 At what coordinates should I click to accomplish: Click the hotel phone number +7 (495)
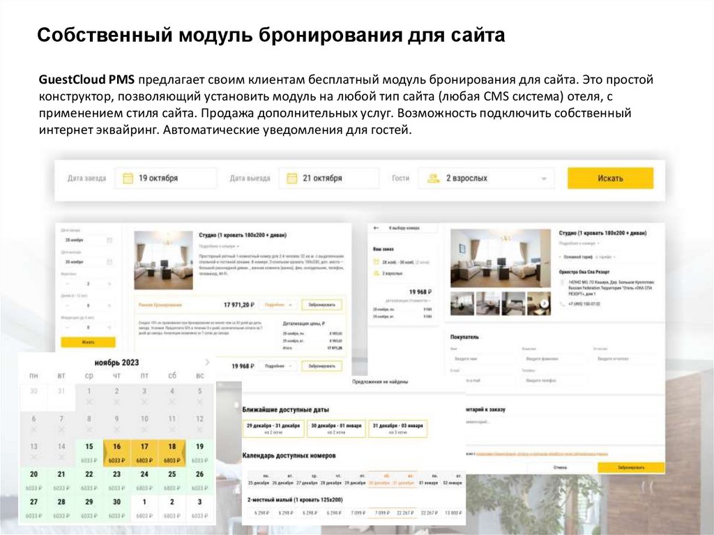[x=584, y=304]
